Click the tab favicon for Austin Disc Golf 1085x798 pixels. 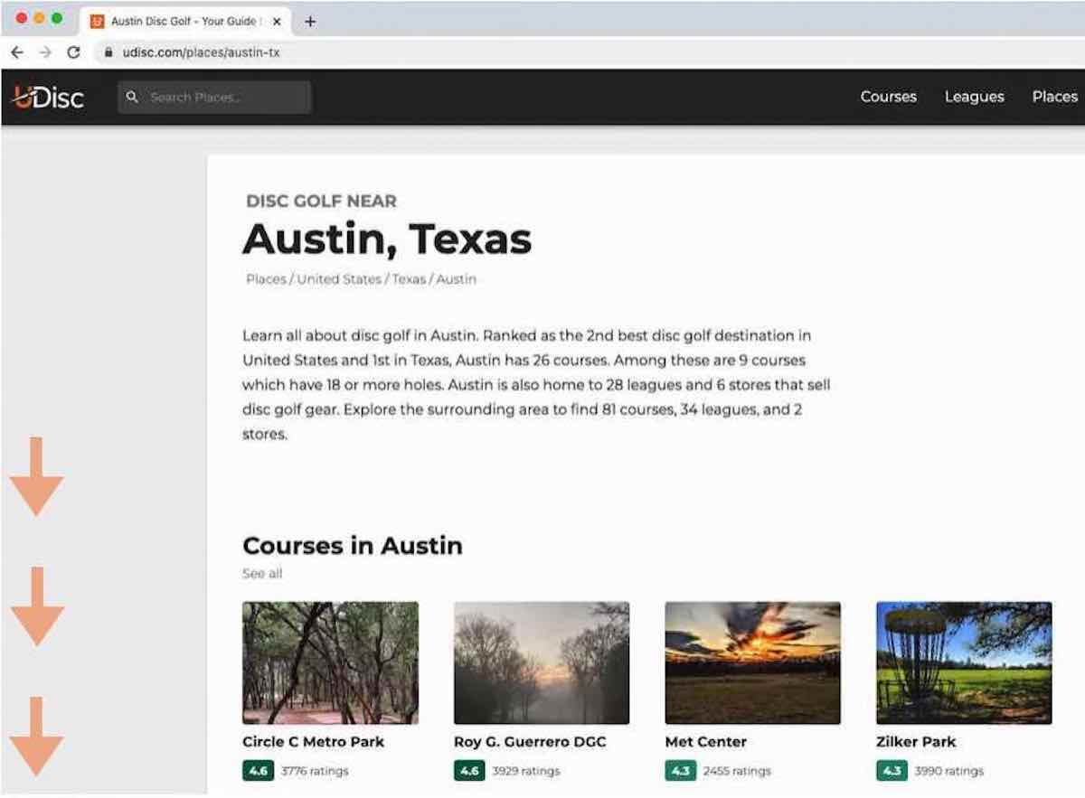point(98,21)
